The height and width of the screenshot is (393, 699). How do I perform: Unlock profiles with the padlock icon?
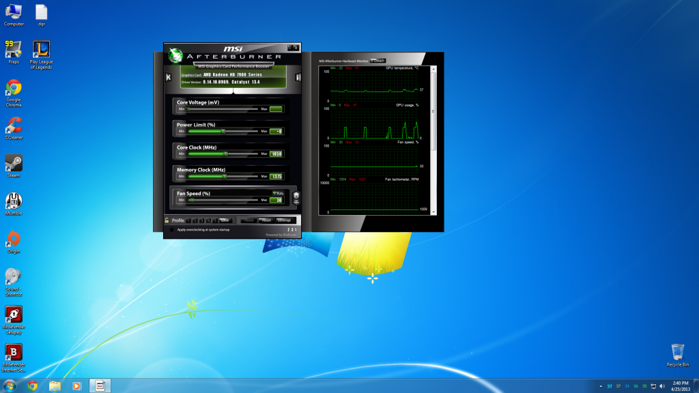pos(167,220)
